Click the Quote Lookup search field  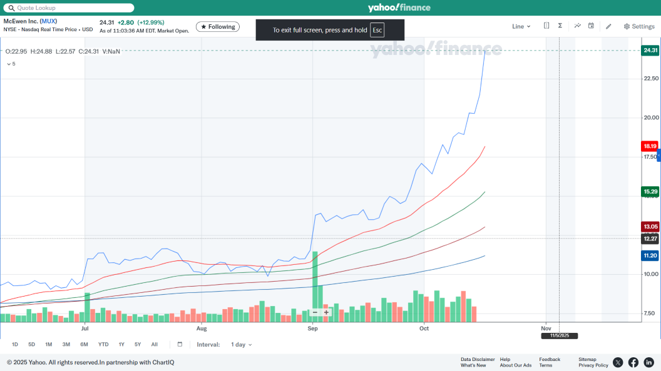coord(69,8)
